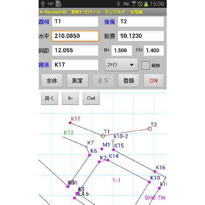The height and width of the screenshot is (205, 205).
Task: Select the k10-2 open circle point
Action: [x=113, y=140]
